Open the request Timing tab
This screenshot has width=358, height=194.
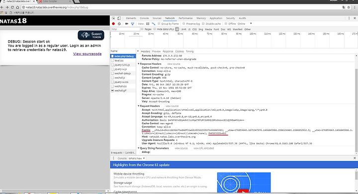[x=189, y=52]
